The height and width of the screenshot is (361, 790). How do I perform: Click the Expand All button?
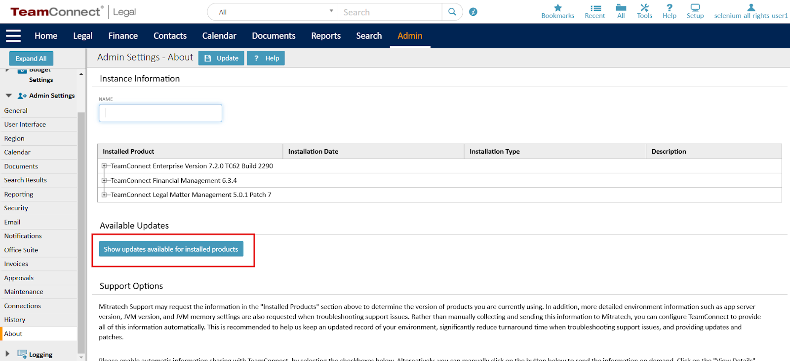click(31, 59)
